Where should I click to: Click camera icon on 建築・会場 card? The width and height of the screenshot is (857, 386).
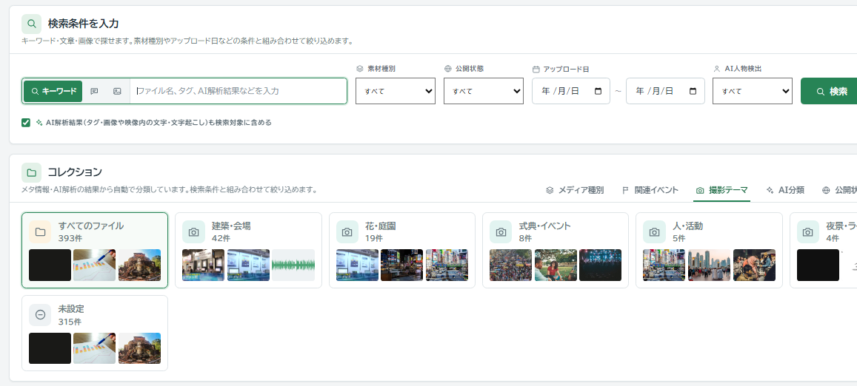click(x=193, y=231)
